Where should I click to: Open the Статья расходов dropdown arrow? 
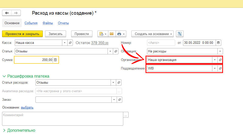coord(113,83)
